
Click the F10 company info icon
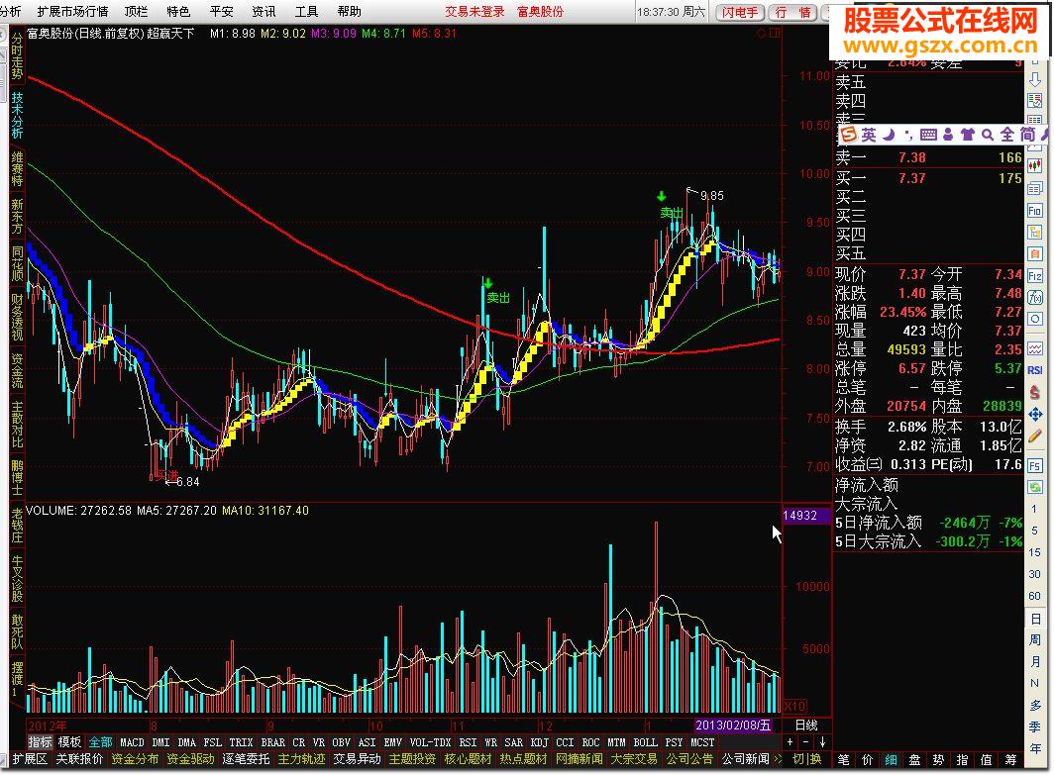tap(1035, 210)
